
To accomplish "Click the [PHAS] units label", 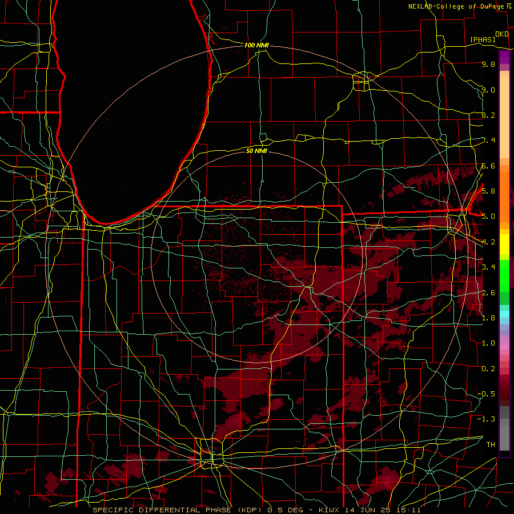I will tap(483, 39).
